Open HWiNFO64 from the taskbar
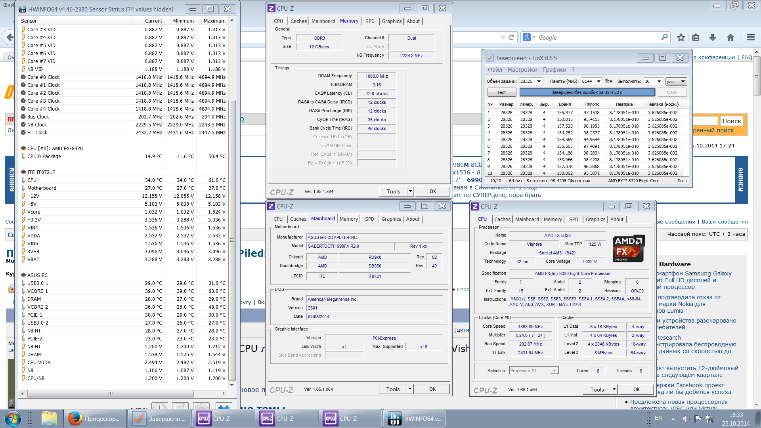 415,418
